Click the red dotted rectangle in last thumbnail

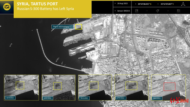[170, 86]
